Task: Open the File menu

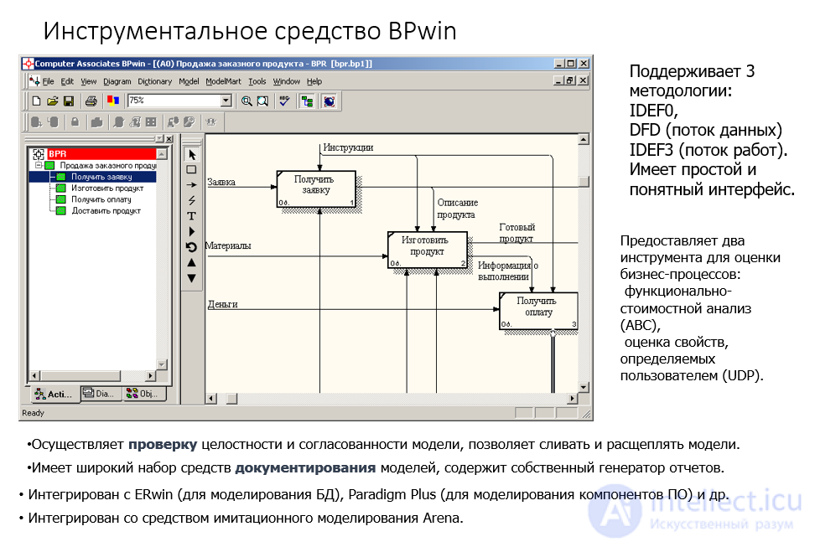Action: [x=48, y=81]
